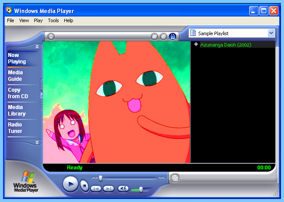Screen dimensions: 284x202
Task: Stop playback with the Stop button
Action: (x=84, y=185)
